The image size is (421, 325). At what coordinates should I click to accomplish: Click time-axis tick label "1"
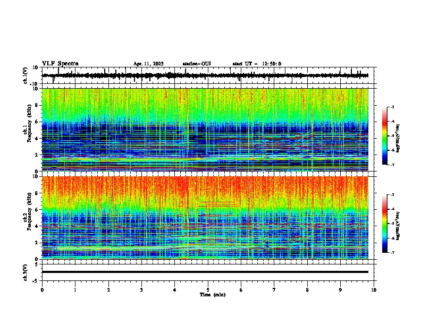[x=75, y=290]
